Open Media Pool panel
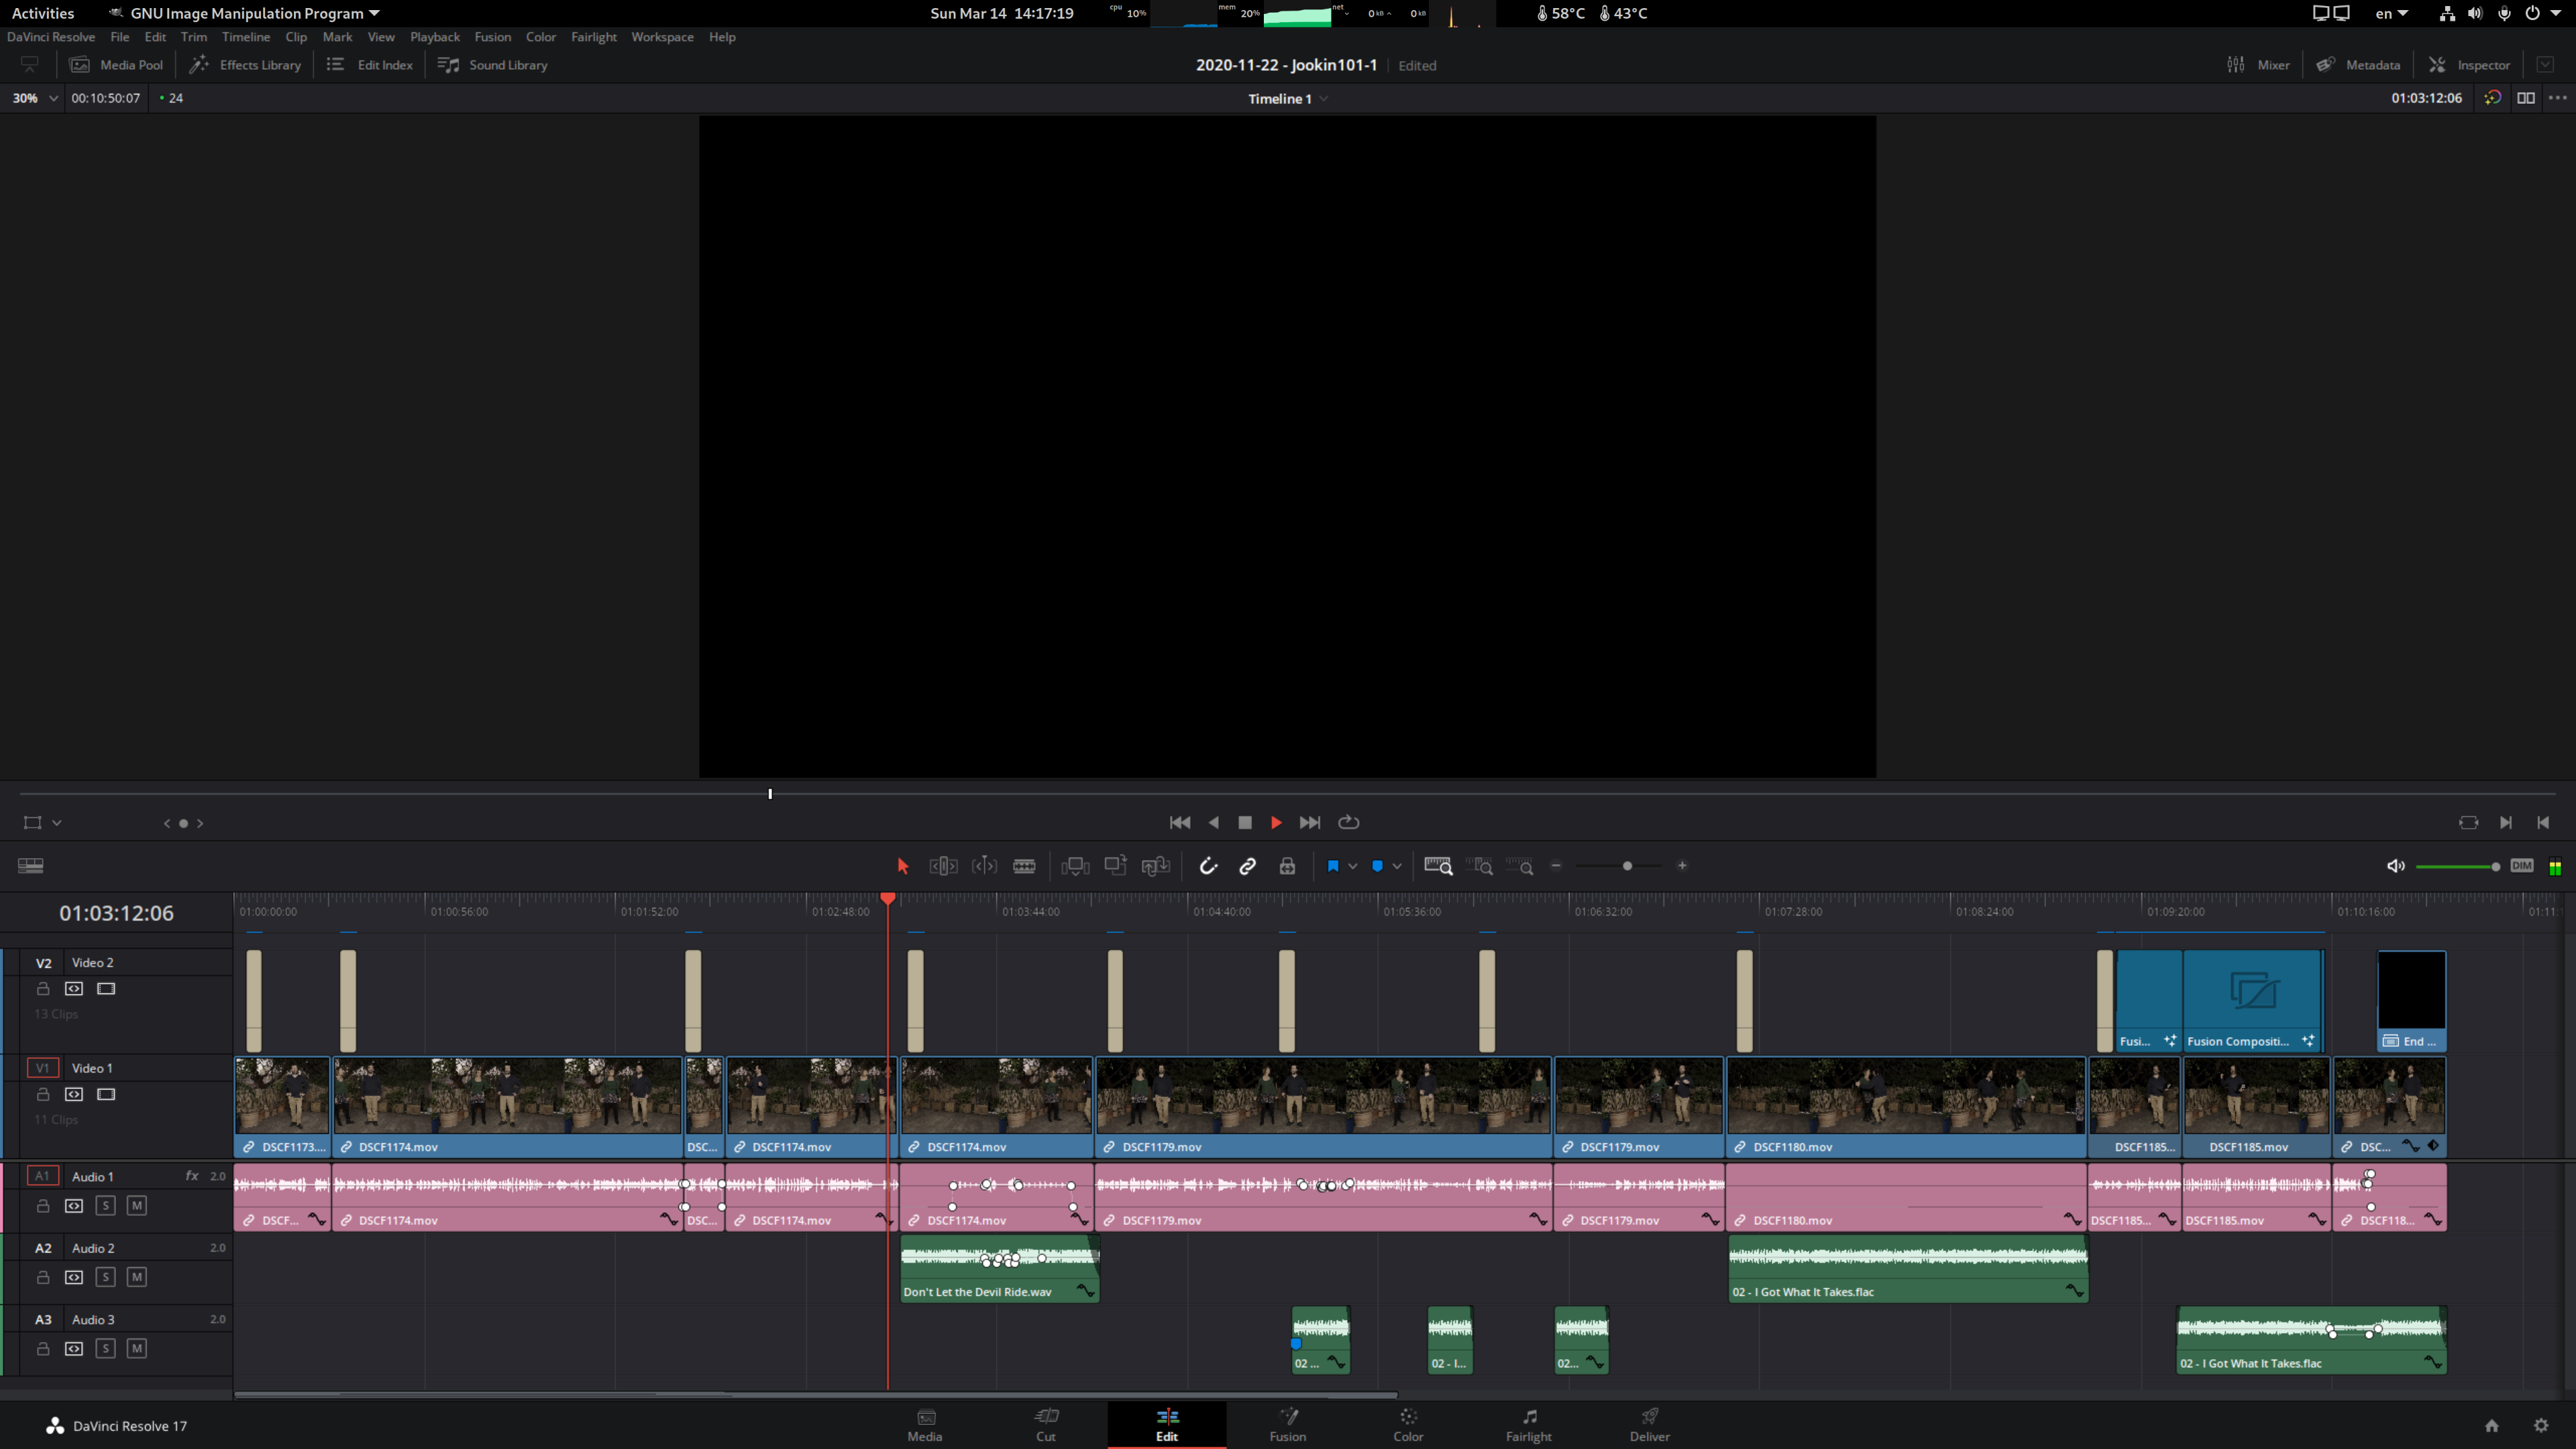The height and width of the screenshot is (1449, 2576). click(x=115, y=65)
